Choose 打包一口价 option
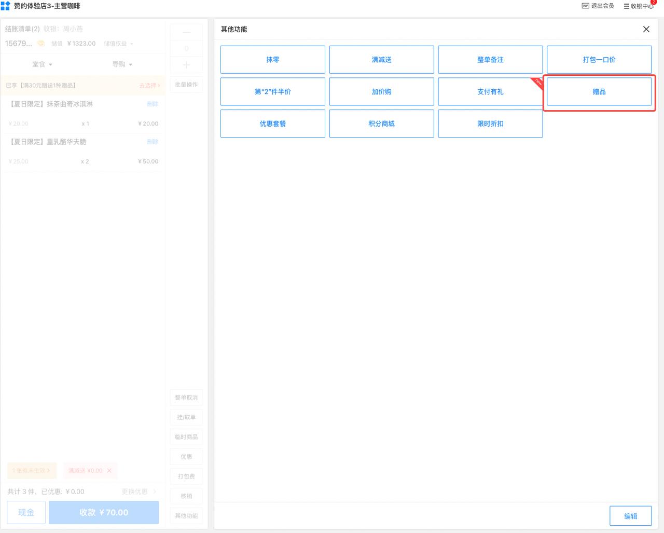Image resolution: width=664 pixels, height=533 pixels. [x=599, y=60]
